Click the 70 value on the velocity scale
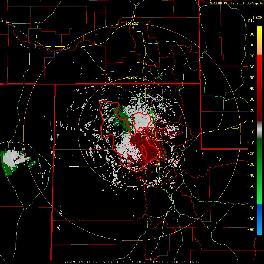Viewport: 264px width, 264px height. click(252, 56)
